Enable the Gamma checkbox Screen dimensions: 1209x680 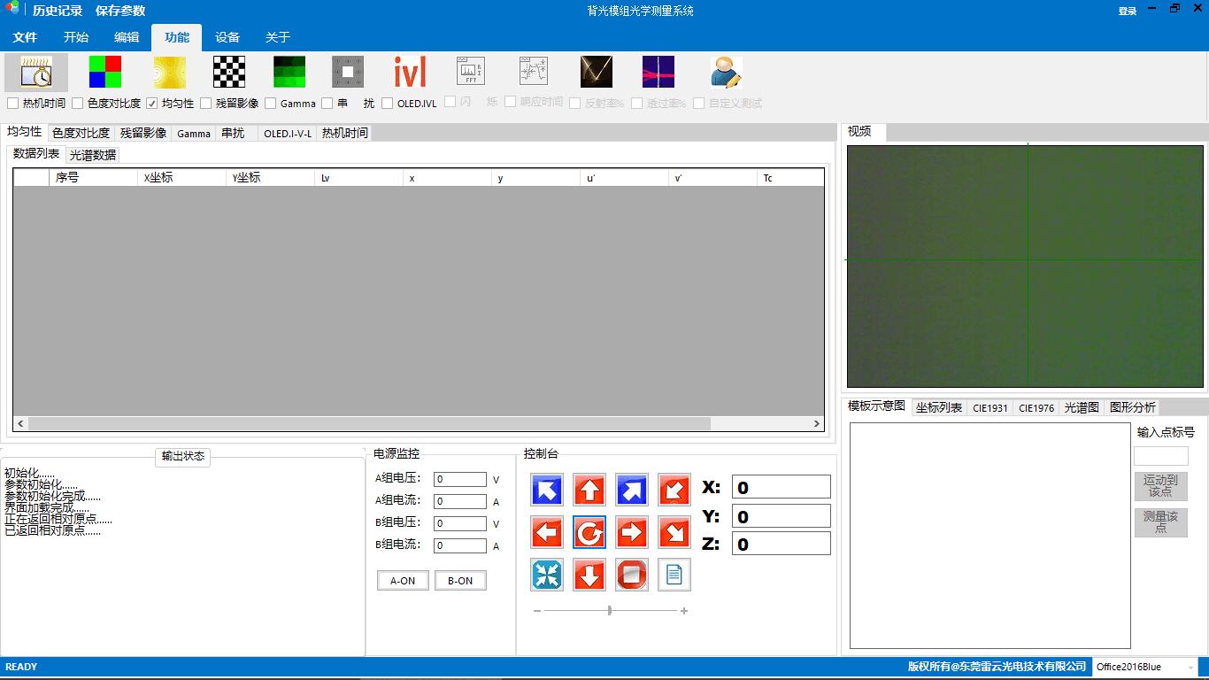(x=271, y=104)
